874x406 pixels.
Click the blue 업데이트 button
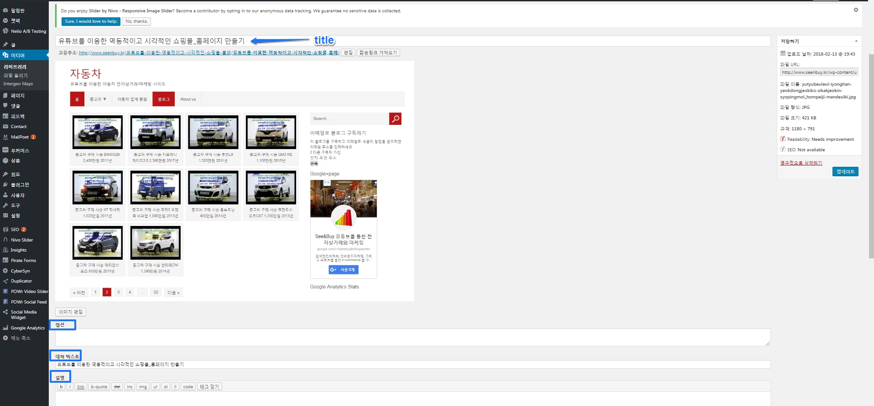tap(845, 171)
